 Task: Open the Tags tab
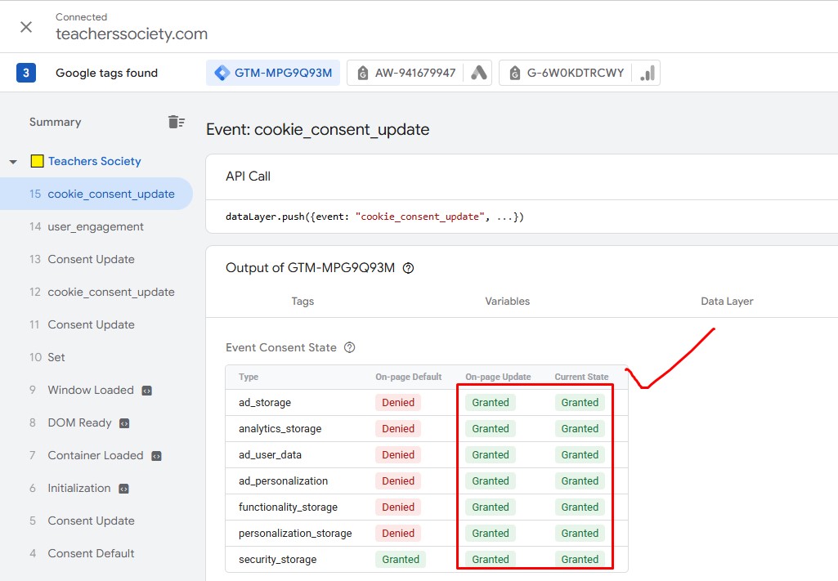(302, 302)
